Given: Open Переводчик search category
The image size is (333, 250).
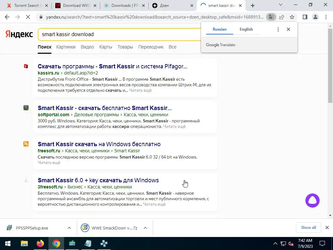Looking at the screenshot, I should (x=151, y=47).
